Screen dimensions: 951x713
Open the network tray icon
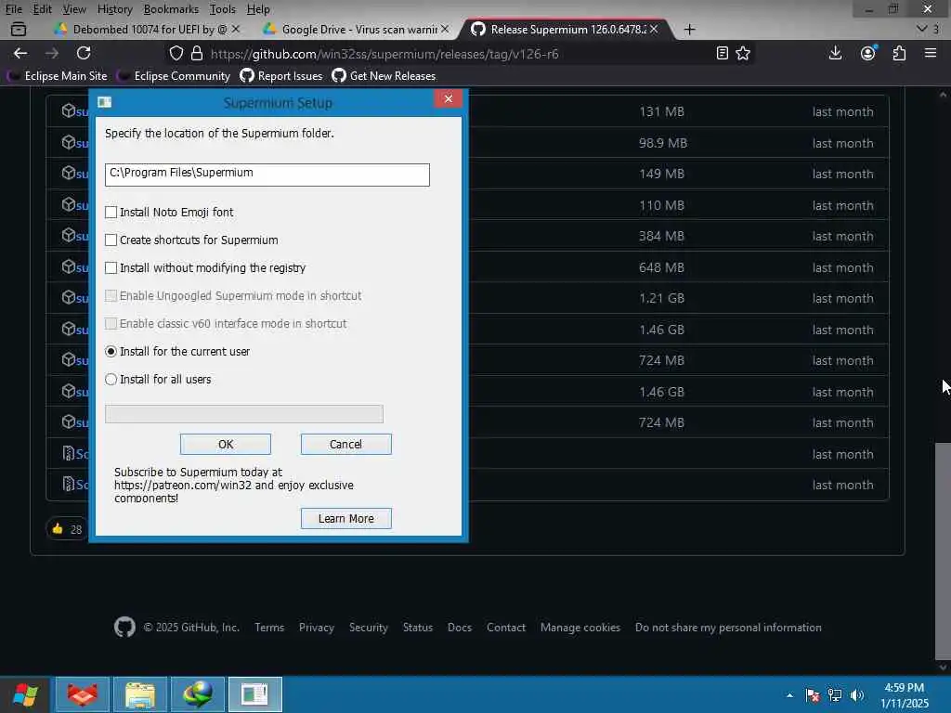835,695
